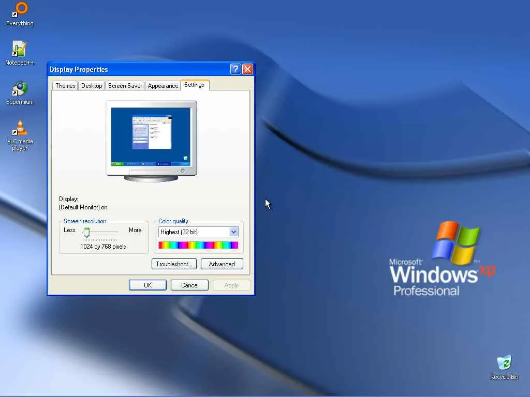Image resolution: width=530 pixels, height=397 pixels.
Task: Click the greyed-out Apply button
Action: (231, 285)
